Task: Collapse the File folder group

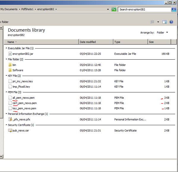Action: point(6,59)
